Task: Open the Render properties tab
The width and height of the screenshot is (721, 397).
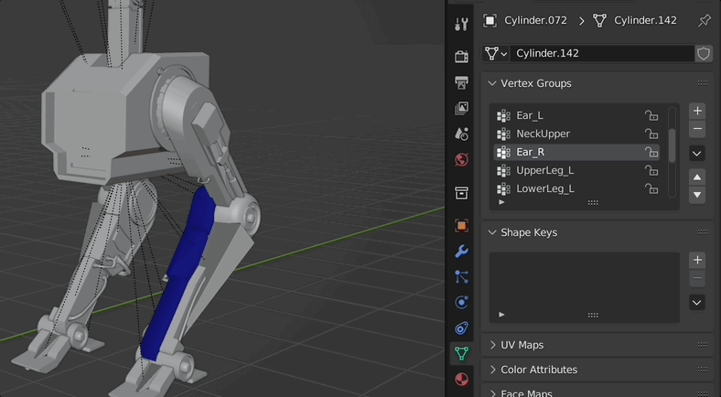Action: point(461,57)
